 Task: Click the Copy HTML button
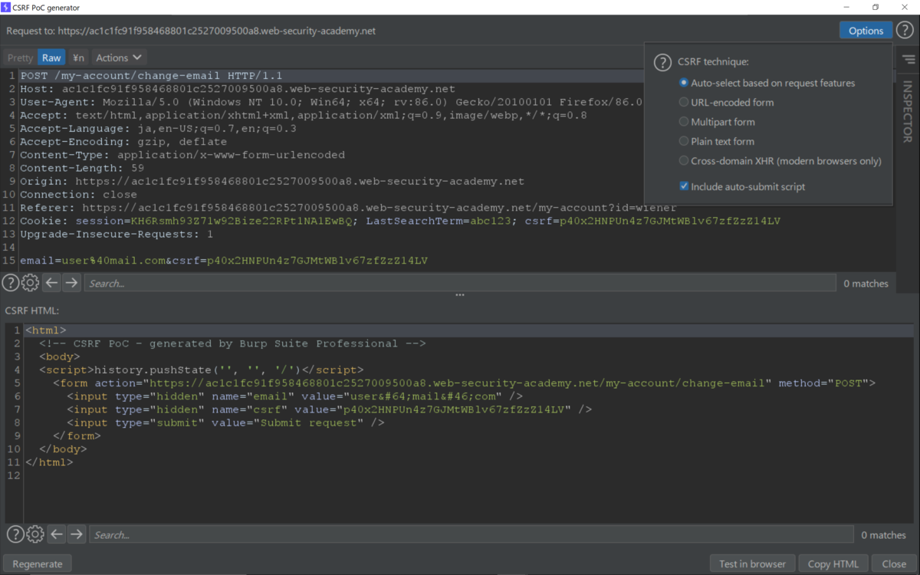pyautogui.click(x=833, y=563)
